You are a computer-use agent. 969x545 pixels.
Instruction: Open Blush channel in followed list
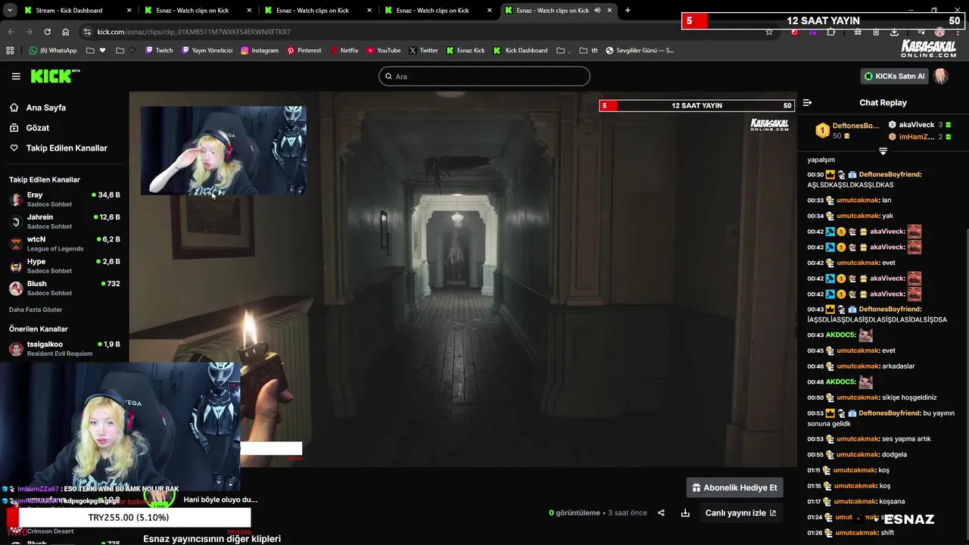point(64,288)
